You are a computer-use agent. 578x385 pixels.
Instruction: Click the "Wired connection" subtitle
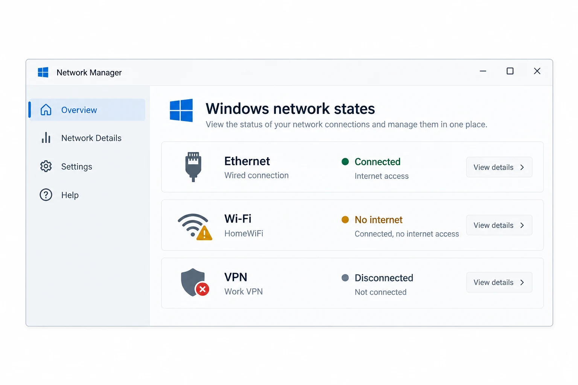[x=257, y=175]
